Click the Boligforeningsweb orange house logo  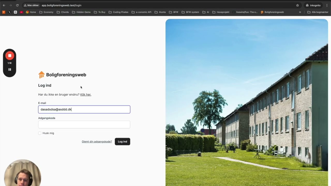[41, 75]
